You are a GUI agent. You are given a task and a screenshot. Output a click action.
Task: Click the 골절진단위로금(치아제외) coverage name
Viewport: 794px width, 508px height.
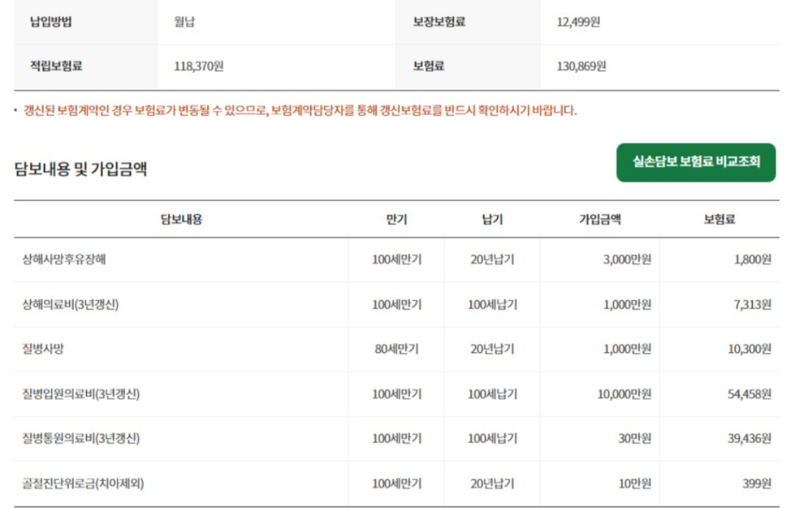pos(83,484)
